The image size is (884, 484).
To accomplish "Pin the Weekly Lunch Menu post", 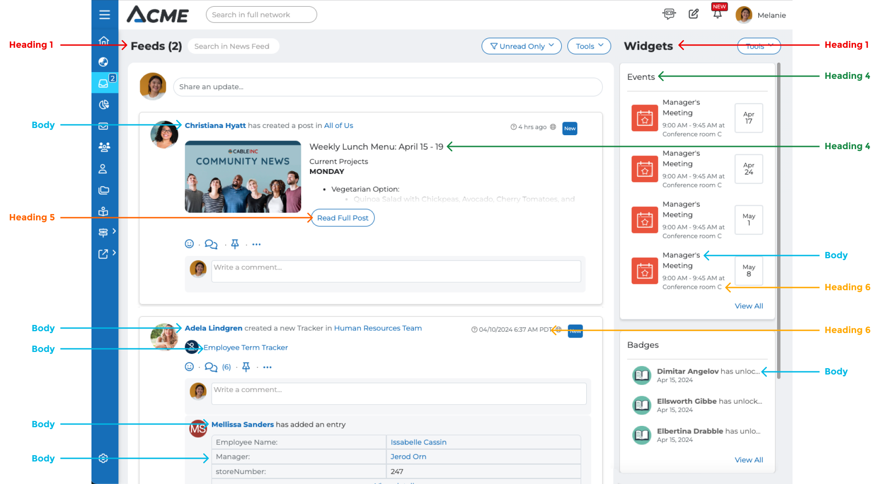I will [235, 244].
